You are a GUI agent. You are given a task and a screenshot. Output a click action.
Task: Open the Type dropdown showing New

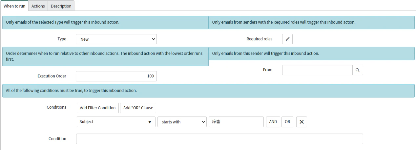pyautogui.click(x=116, y=39)
